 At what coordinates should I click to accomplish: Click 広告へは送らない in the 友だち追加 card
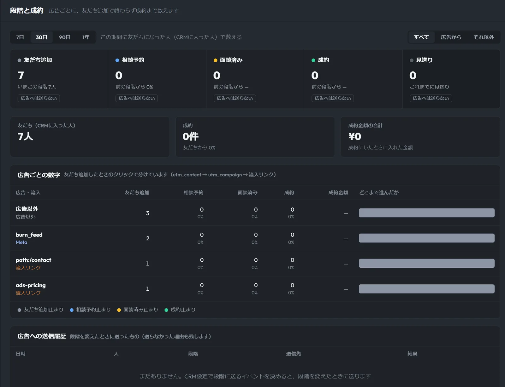39,98
